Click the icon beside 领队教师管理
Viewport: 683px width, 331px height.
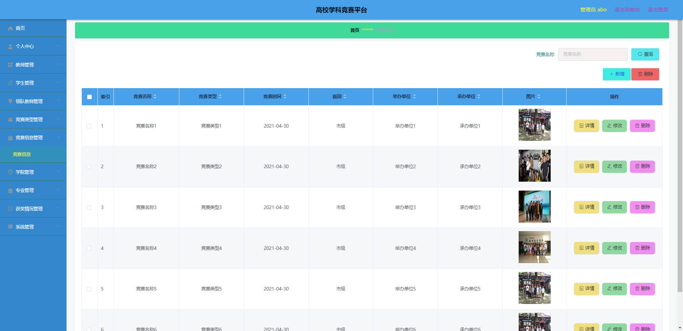coord(10,101)
